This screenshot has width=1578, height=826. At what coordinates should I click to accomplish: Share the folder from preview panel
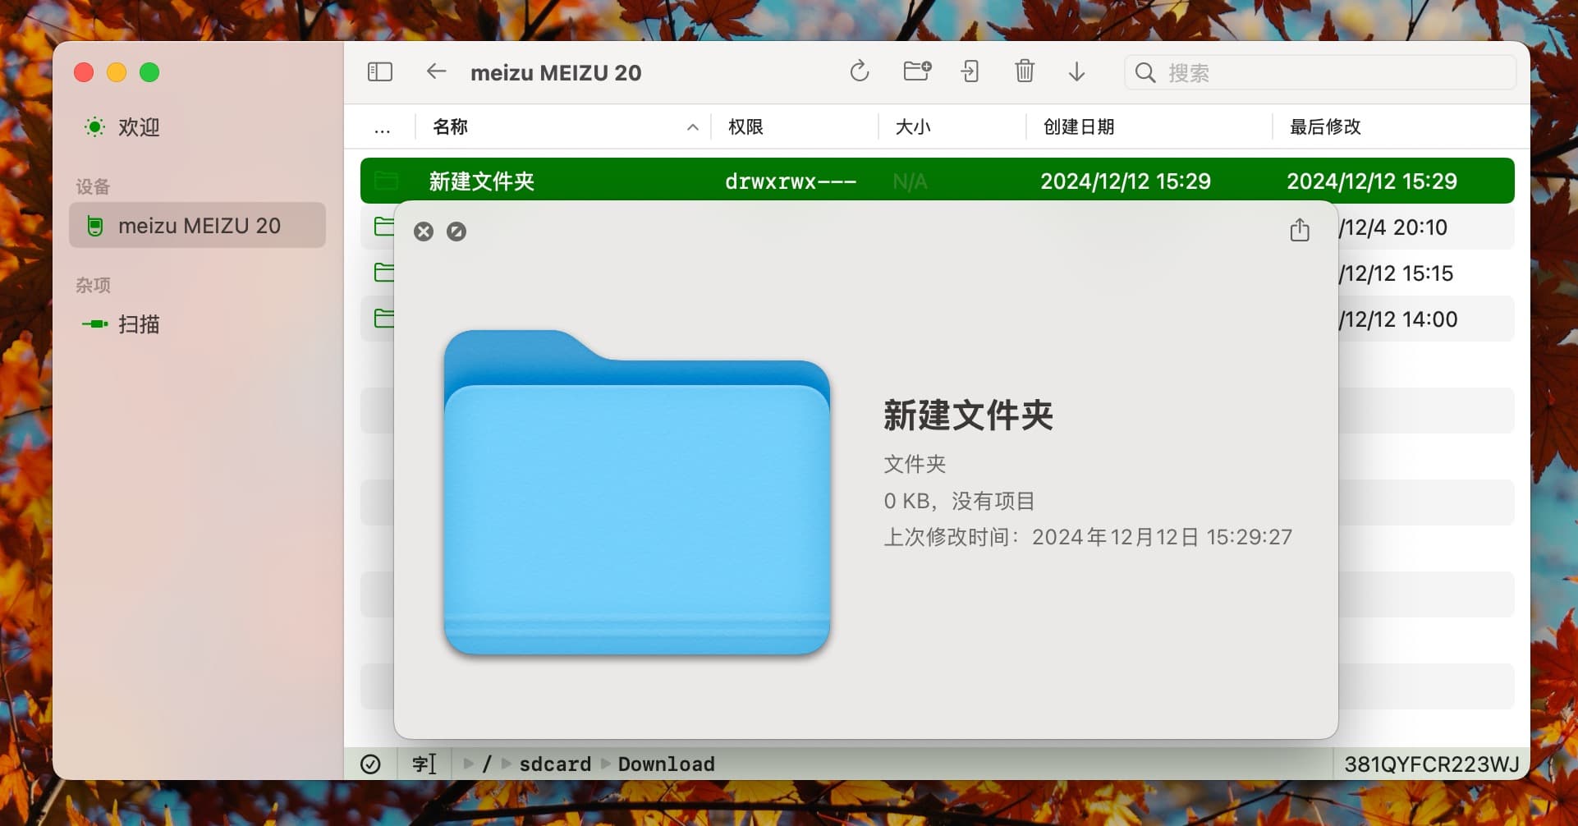click(x=1299, y=231)
